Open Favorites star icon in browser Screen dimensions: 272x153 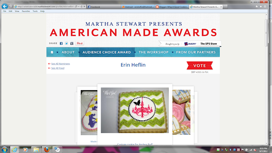point(261,7)
